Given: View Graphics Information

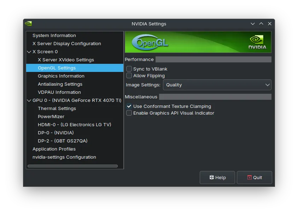Looking at the screenshot, I should [x=61, y=76].
